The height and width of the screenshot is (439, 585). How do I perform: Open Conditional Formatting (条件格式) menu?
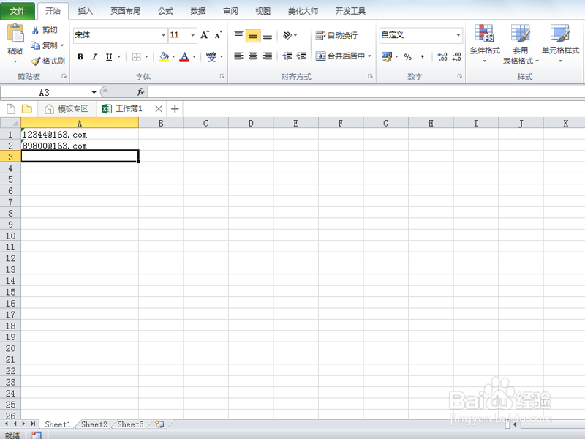485,43
